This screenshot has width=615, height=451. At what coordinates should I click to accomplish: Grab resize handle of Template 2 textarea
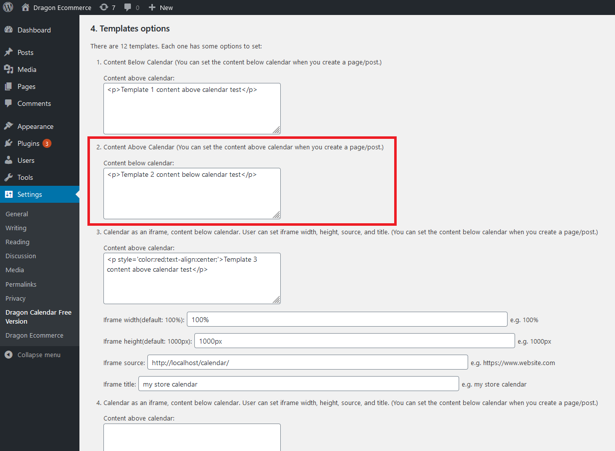click(276, 215)
